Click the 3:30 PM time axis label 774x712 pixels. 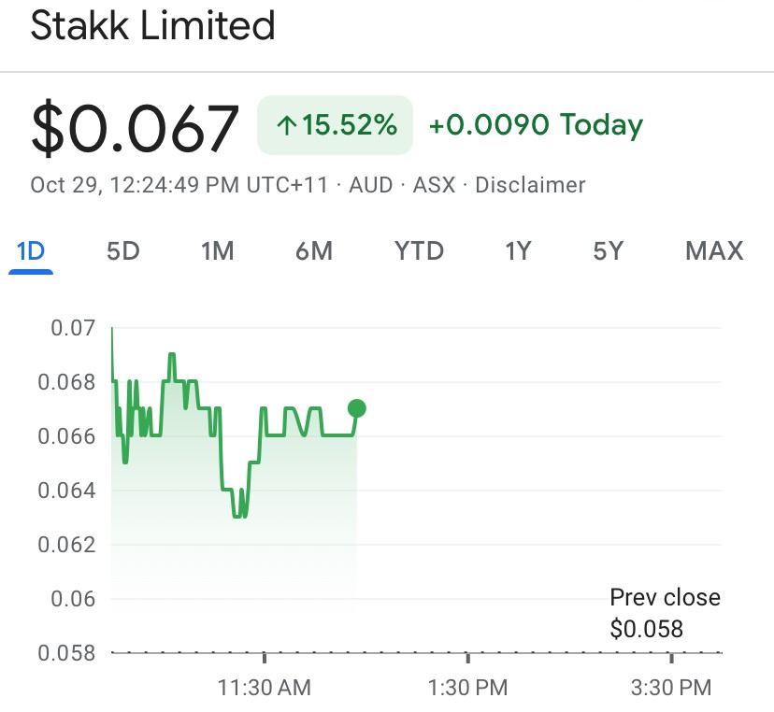pyautogui.click(x=671, y=688)
